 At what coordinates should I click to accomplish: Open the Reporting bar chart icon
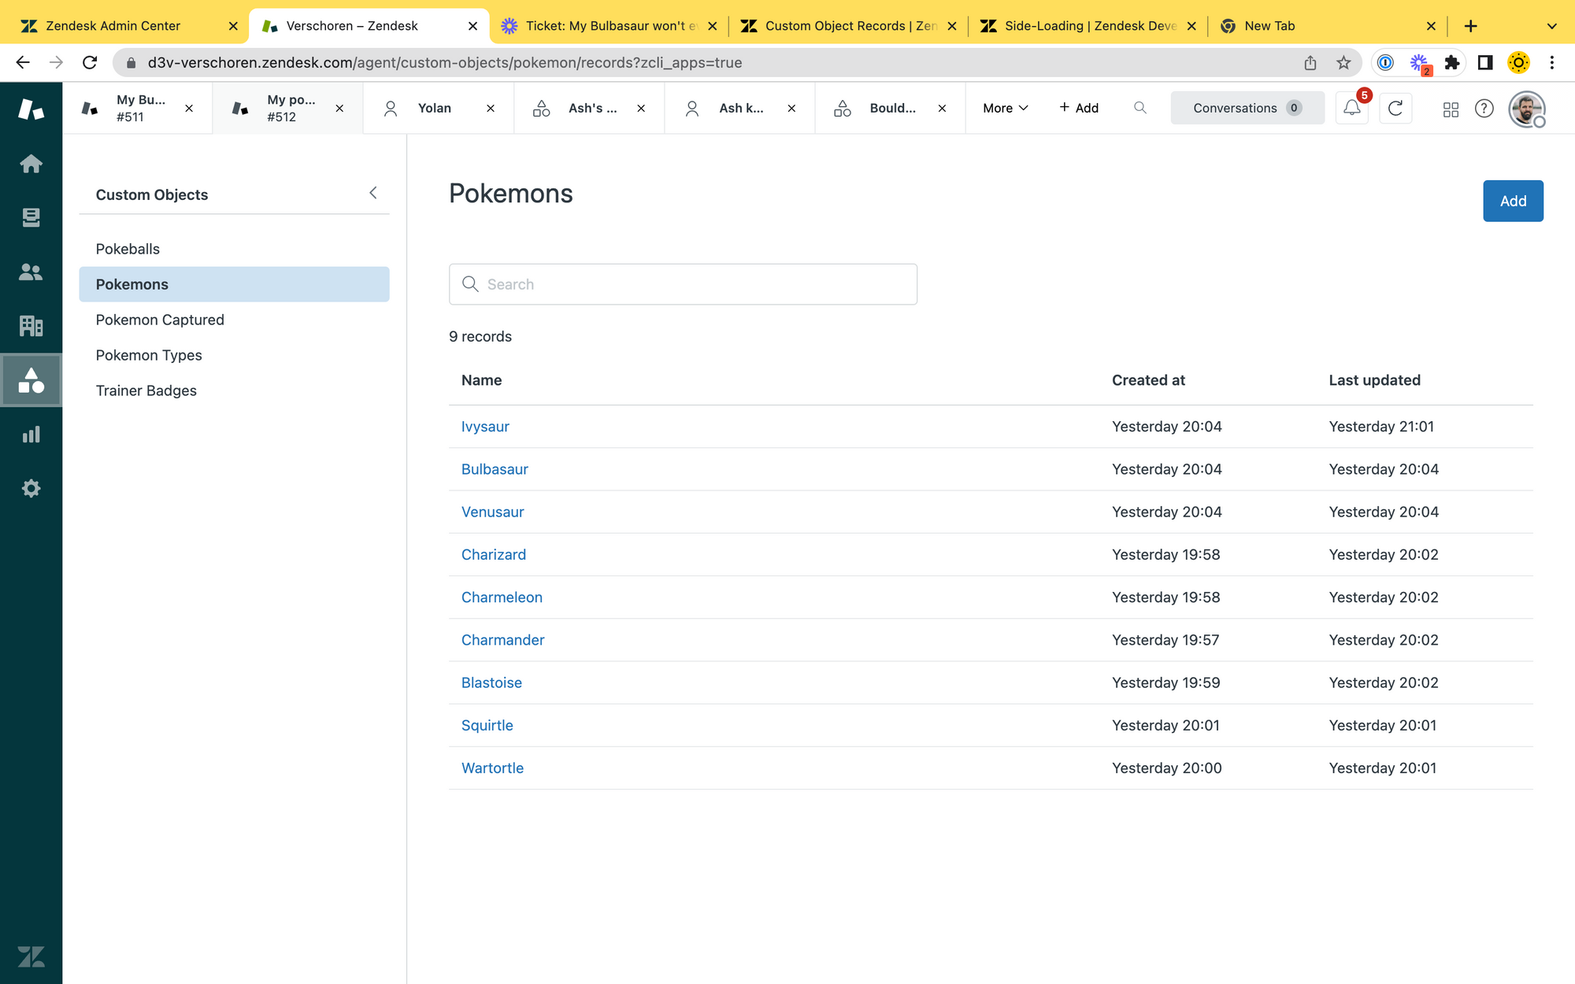pos(31,435)
